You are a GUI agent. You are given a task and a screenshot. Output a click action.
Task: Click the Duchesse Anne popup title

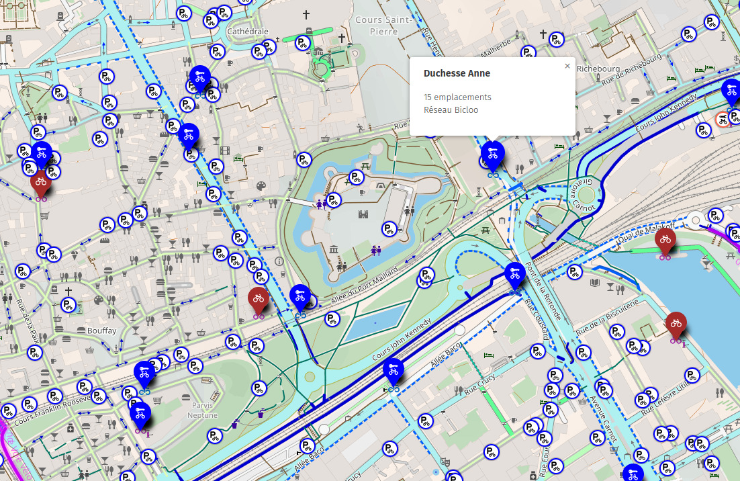pyautogui.click(x=457, y=73)
